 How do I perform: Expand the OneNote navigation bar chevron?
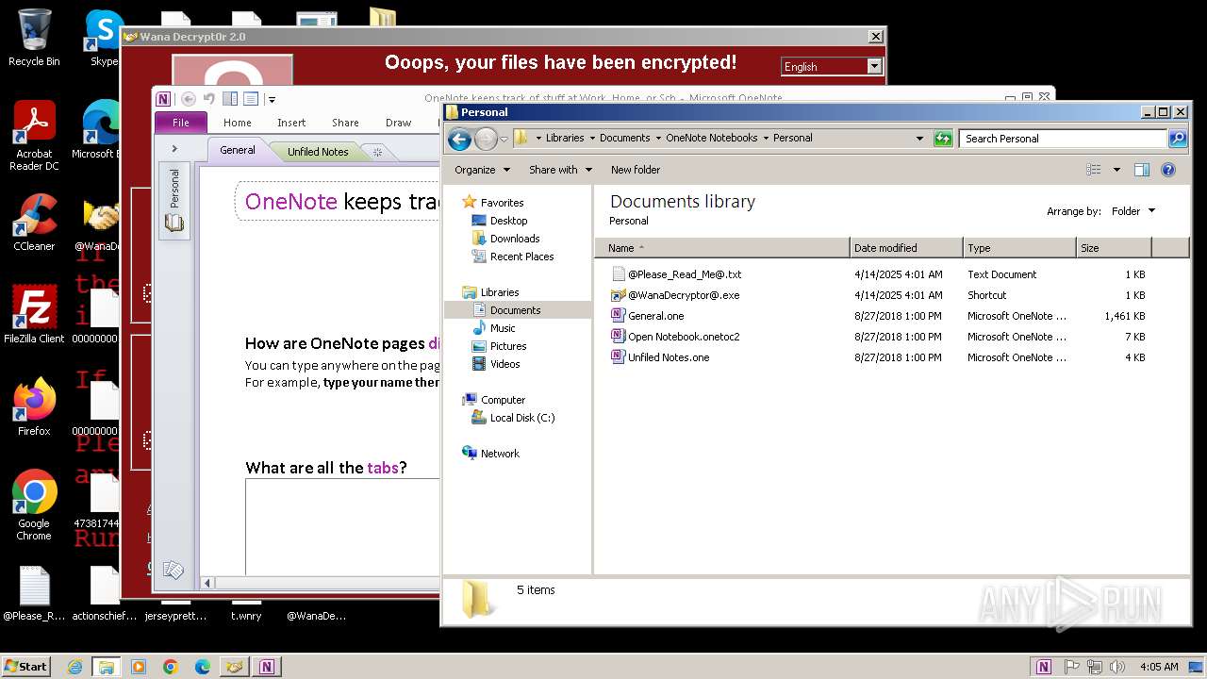click(174, 149)
